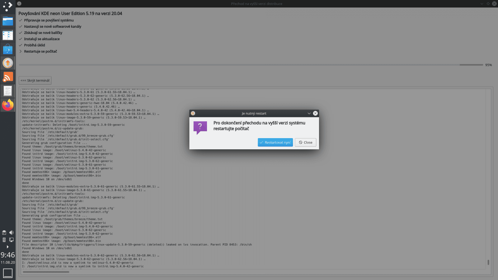This screenshot has width=498, height=280.
Task: Expand the 'Restartuje se počítač' step
Action: (21, 51)
